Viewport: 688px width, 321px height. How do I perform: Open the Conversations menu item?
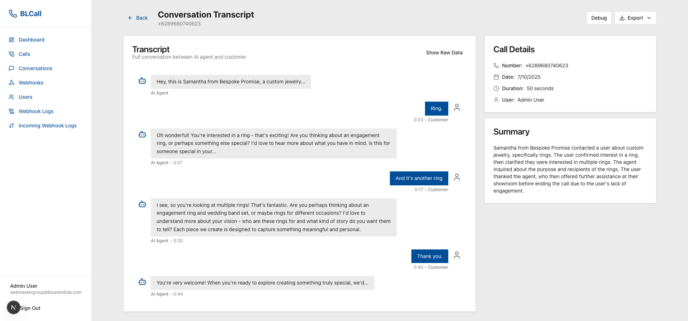click(x=35, y=68)
